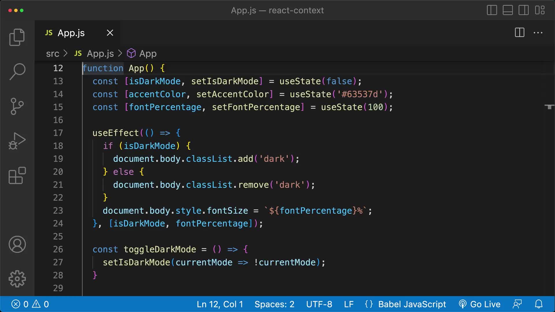View errors and warnings count
Viewport: 555px width, 312px height.
(30, 304)
